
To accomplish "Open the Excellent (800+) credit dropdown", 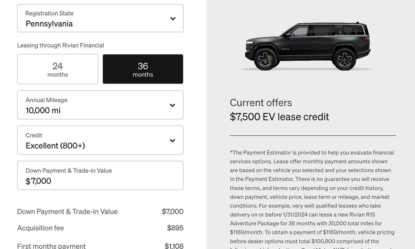I will pos(100,140).
